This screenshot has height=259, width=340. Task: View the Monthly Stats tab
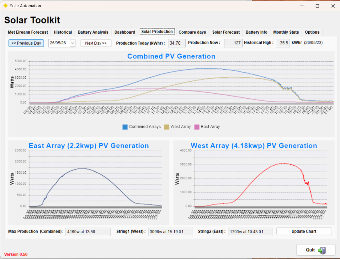coord(286,32)
